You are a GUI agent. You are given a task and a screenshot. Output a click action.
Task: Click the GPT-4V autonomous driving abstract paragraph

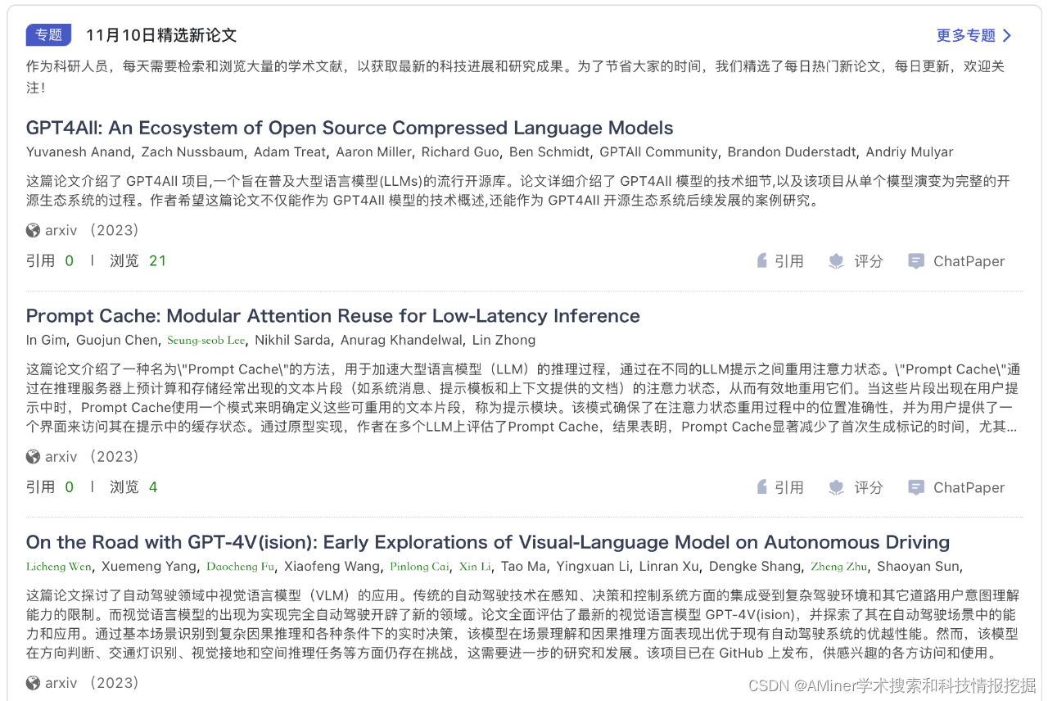tap(522, 624)
